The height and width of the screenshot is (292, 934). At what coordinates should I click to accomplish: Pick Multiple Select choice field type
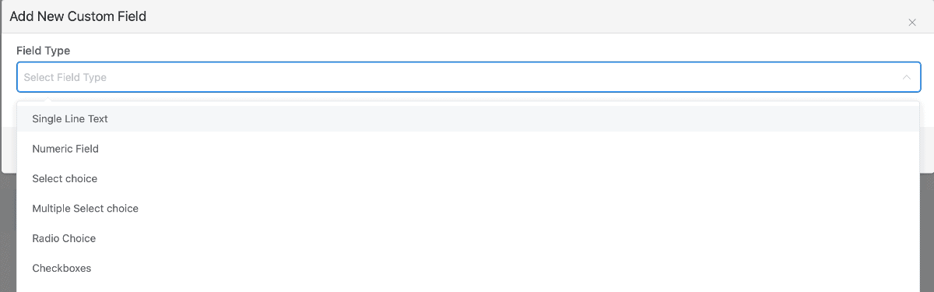[x=467, y=209]
